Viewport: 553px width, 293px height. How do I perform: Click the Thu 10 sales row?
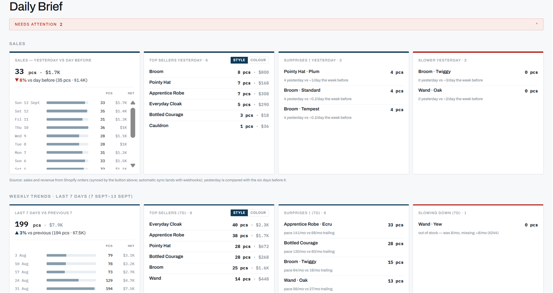click(x=71, y=128)
